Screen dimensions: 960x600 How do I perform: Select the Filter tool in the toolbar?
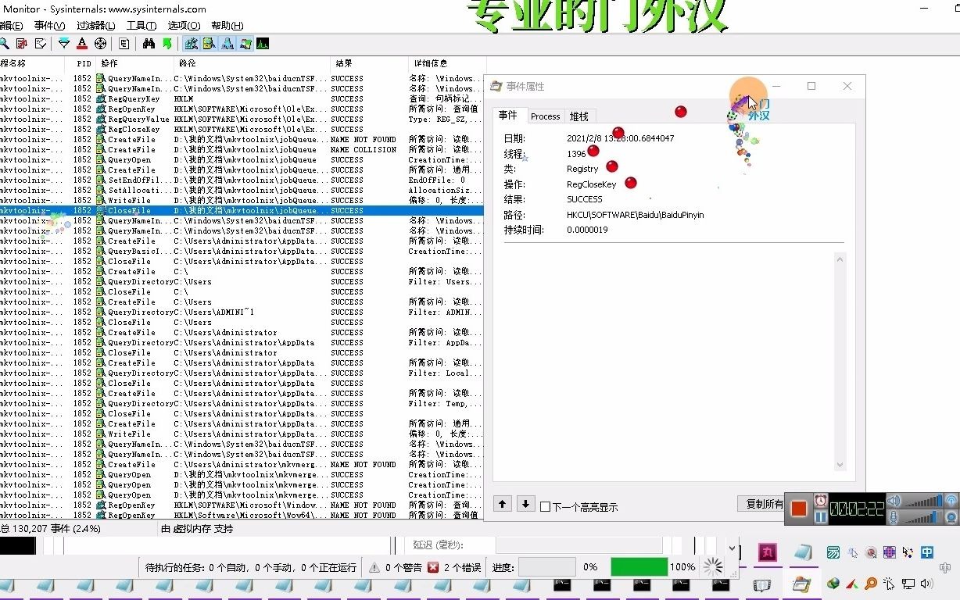coord(64,43)
